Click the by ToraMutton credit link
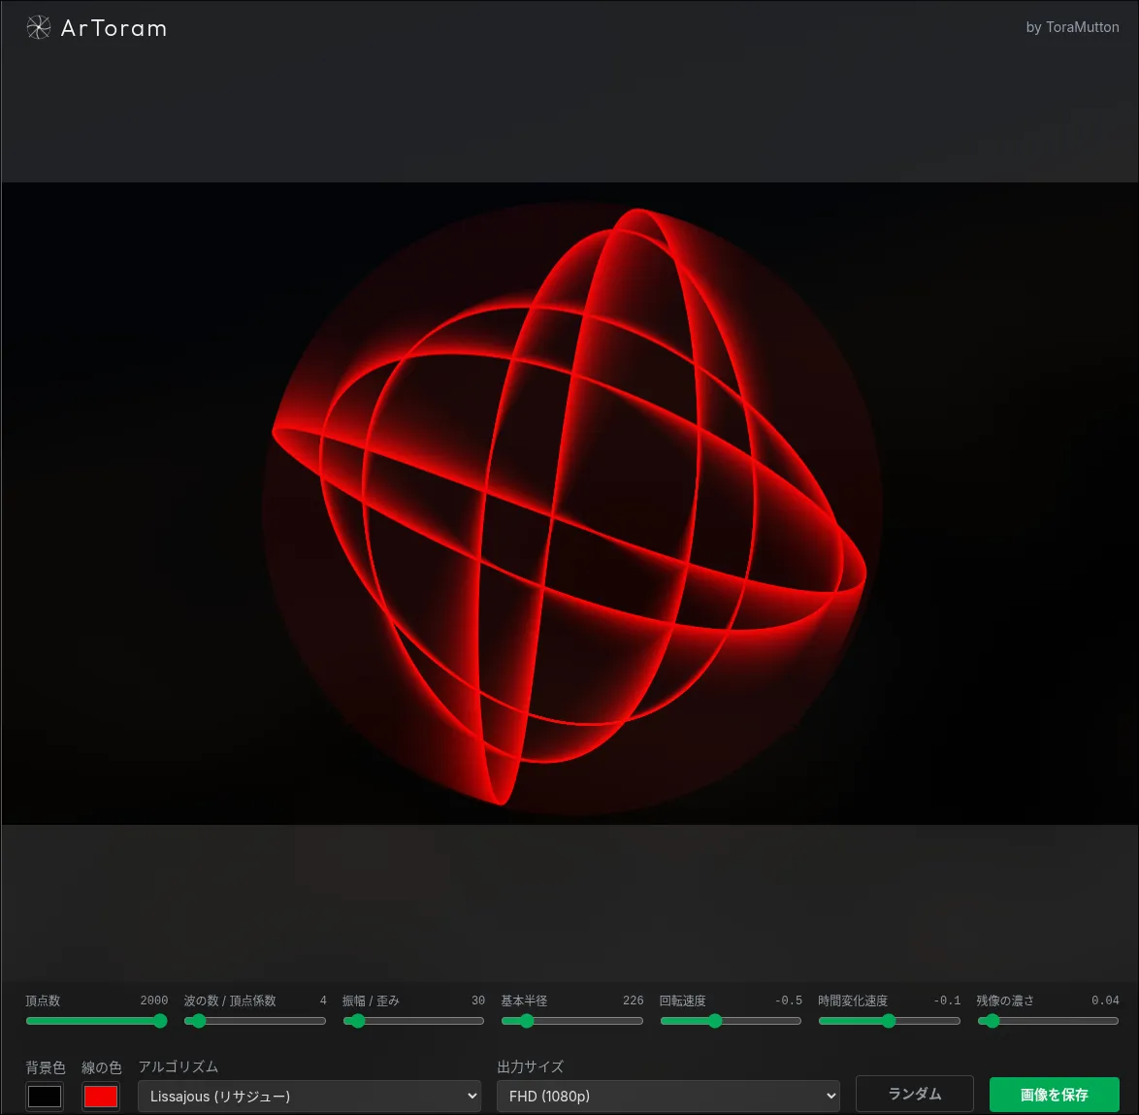The image size is (1139, 1115). [x=1072, y=27]
